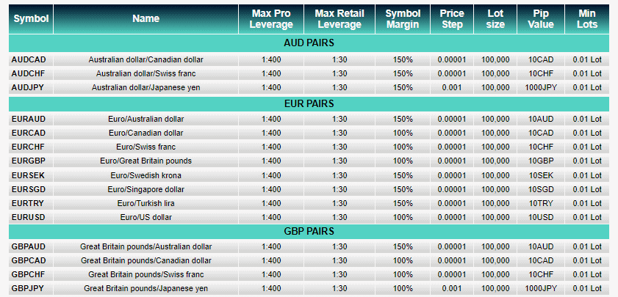Select 'Australian dollar/Japanese yen' name

click(x=145, y=87)
